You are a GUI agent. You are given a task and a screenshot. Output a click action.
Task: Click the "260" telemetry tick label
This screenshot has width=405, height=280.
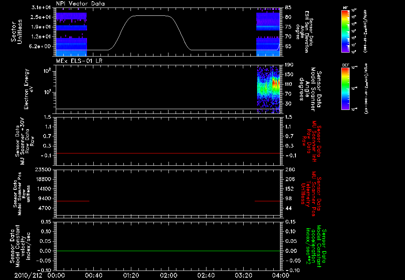[290, 170]
